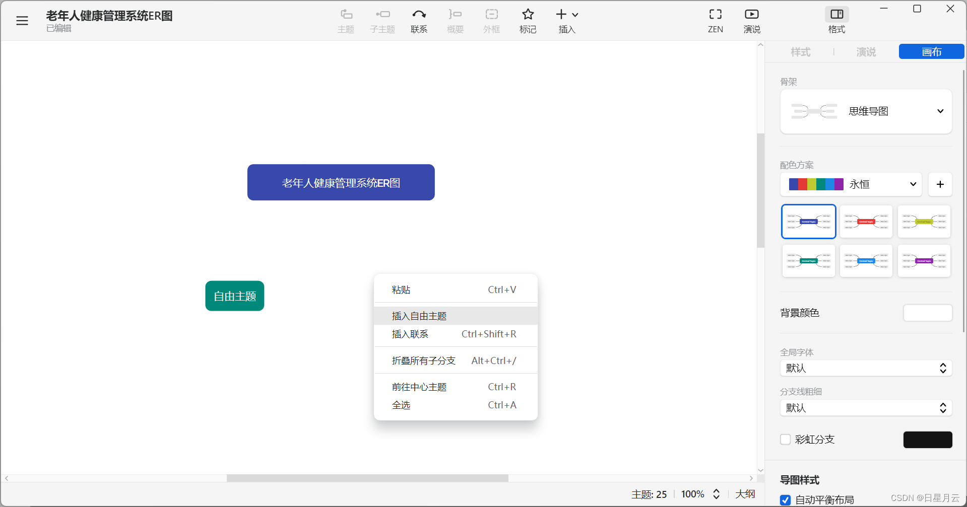Viewport: 967px width, 507px height.
Task: Click the 主题: 25 topic count
Action: click(x=649, y=494)
